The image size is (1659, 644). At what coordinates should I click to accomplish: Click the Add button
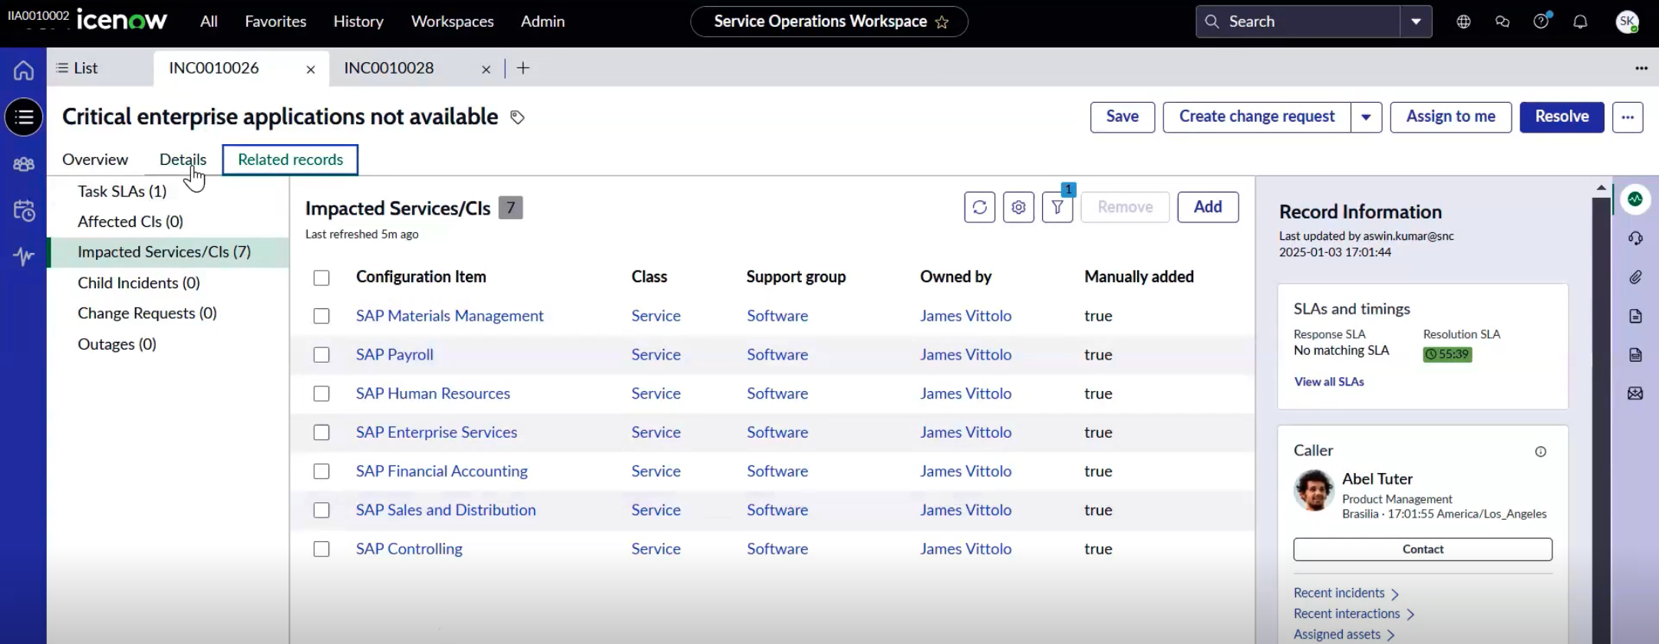pos(1208,207)
